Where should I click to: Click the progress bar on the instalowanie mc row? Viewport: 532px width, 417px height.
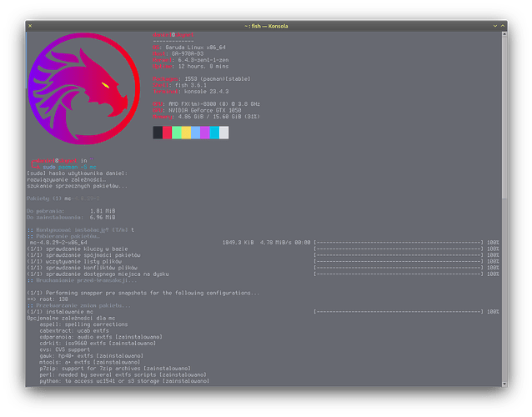pyautogui.click(x=399, y=312)
